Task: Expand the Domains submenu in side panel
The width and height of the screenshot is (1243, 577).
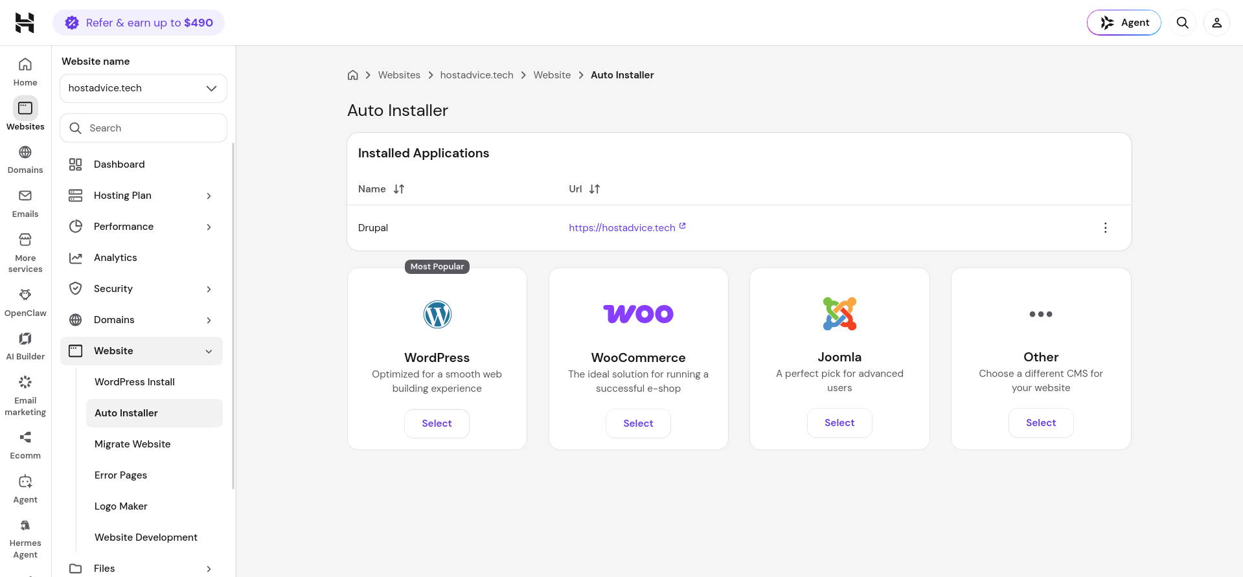Action: [209, 320]
